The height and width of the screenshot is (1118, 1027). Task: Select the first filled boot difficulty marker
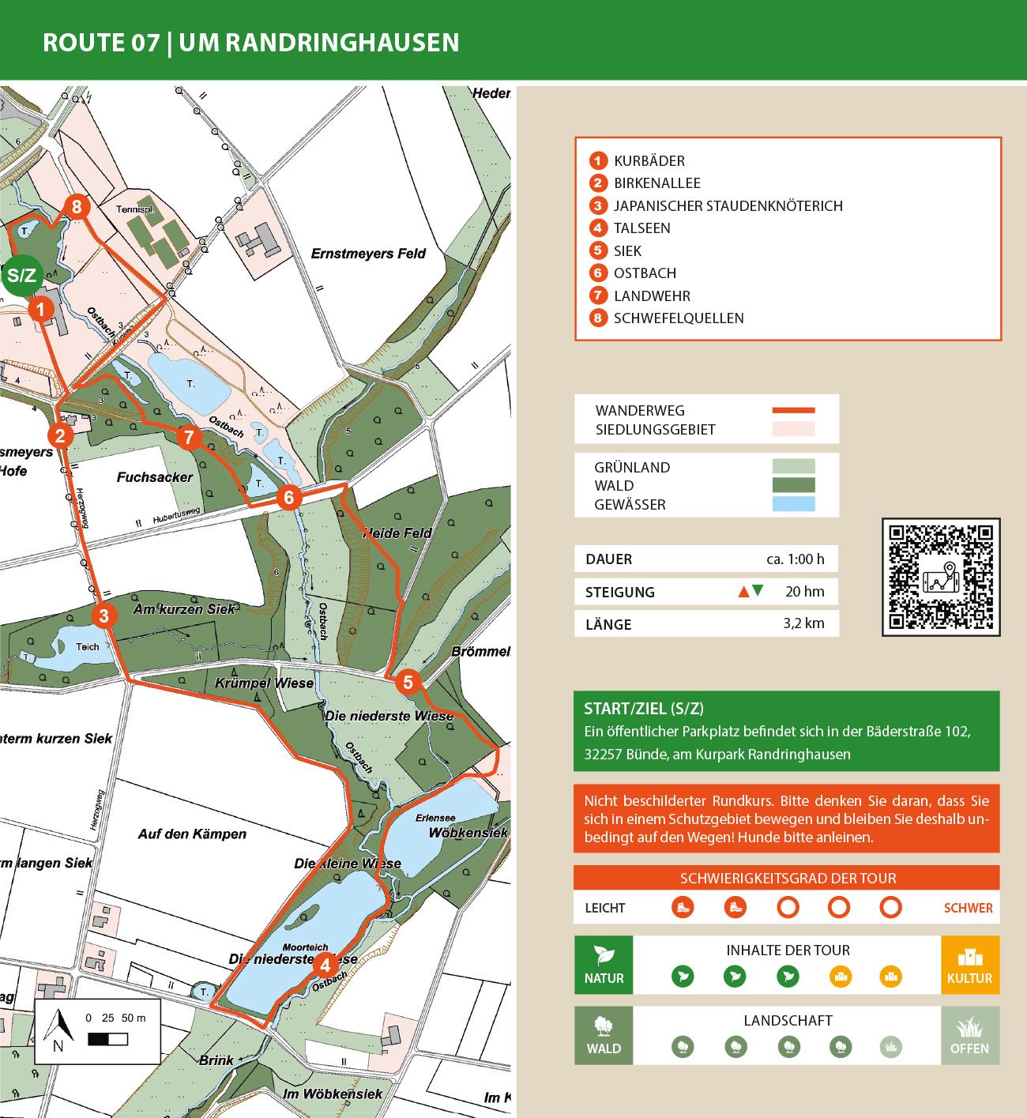pos(683,906)
